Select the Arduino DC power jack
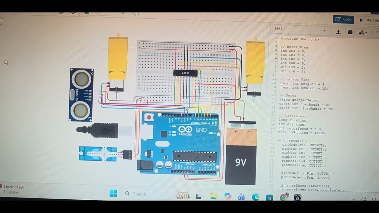The width and height of the screenshot is (379, 213). point(145,165)
